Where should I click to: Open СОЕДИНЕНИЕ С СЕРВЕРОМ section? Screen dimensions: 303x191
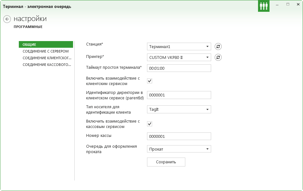[46, 51]
